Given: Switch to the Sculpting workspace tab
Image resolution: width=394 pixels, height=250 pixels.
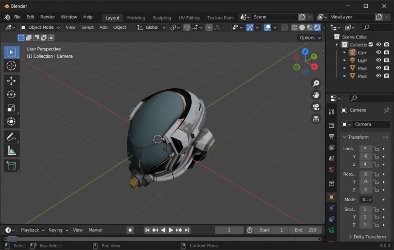Looking at the screenshot, I should click(x=162, y=17).
